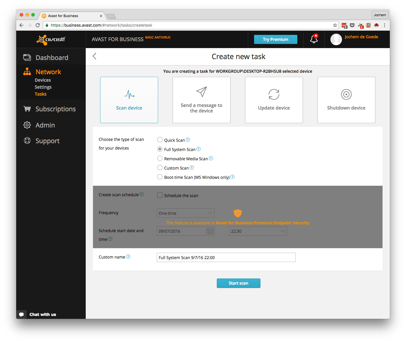Open the Frequency One-time dropdown

tap(186, 213)
